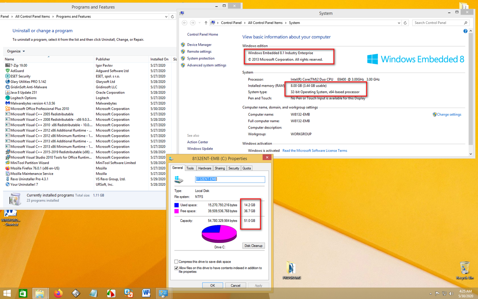478x299 pixels.
Task: Open the Windows Update link
Action: [x=200, y=149]
